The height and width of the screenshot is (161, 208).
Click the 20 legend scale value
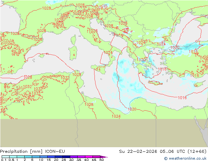click(x=56, y=160)
